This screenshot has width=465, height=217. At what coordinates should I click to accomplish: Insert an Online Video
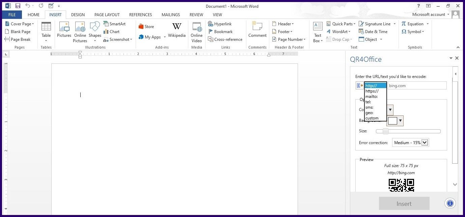tap(196, 31)
